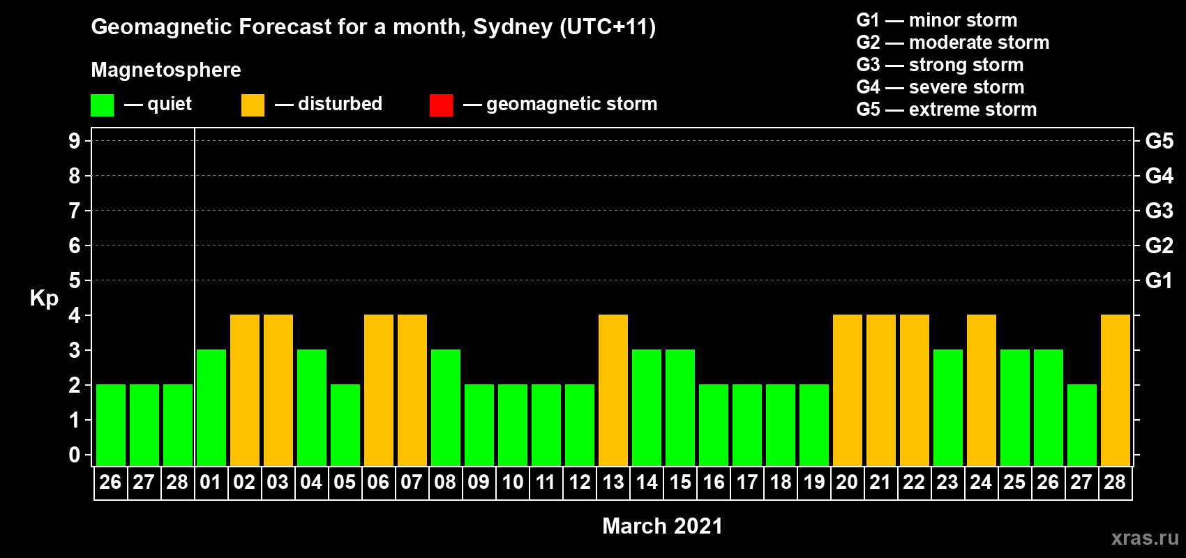The height and width of the screenshot is (558, 1186).
Task: Click date label '11' on the x-axis
Action: click(546, 483)
